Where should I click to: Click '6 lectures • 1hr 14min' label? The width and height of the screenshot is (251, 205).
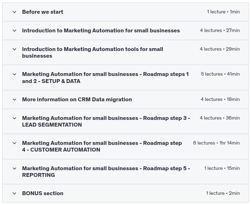tap(216, 143)
